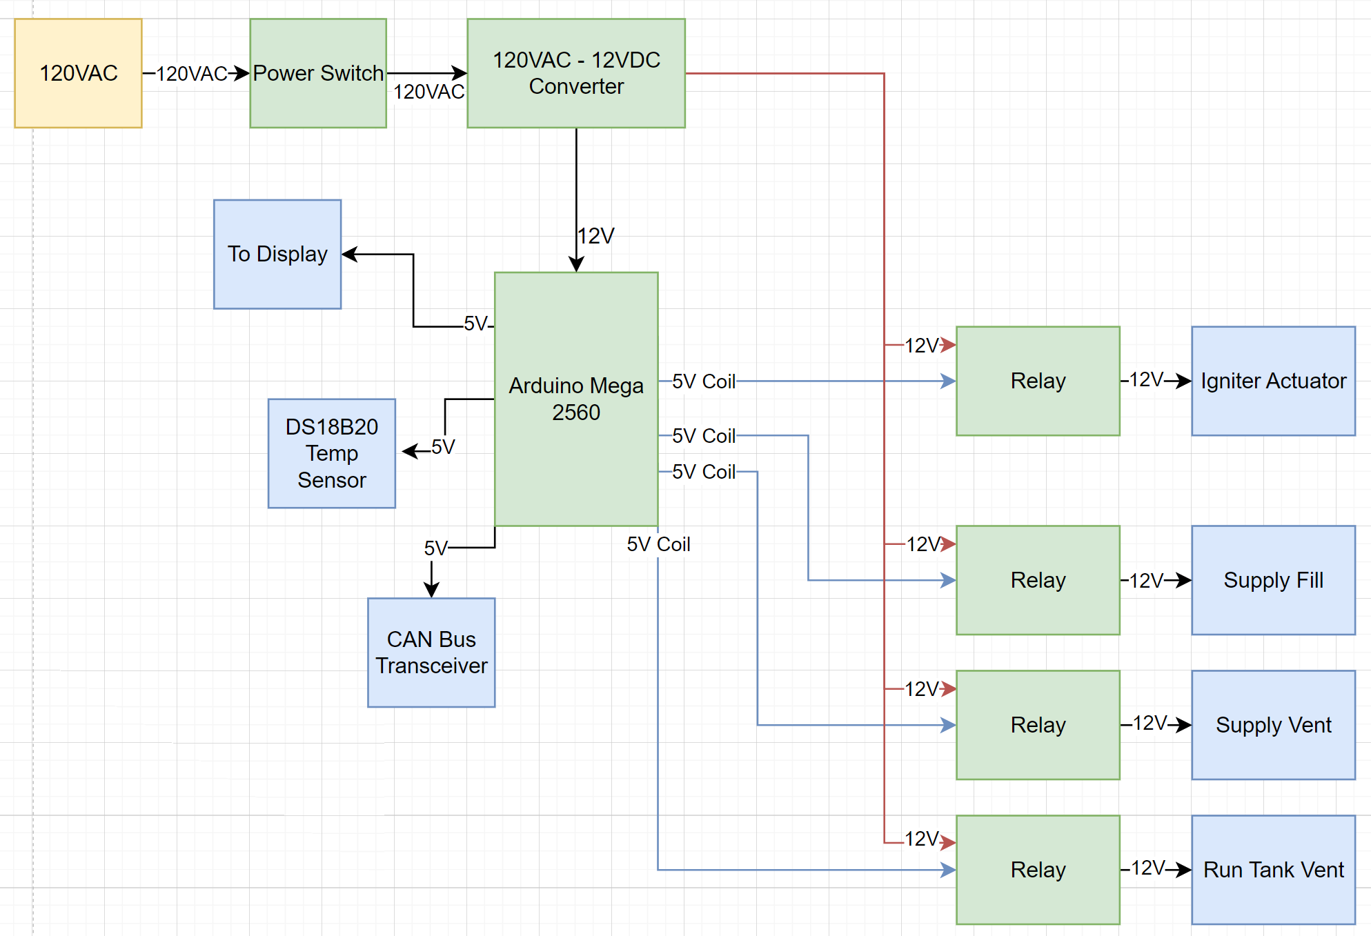
Task: Click the Relay block feeding Supply Vent
Action: (x=1037, y=725)
